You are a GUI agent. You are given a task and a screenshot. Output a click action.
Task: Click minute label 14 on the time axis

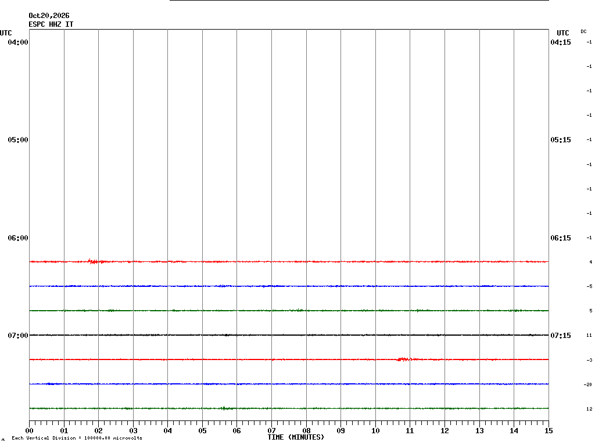point(514,431)
